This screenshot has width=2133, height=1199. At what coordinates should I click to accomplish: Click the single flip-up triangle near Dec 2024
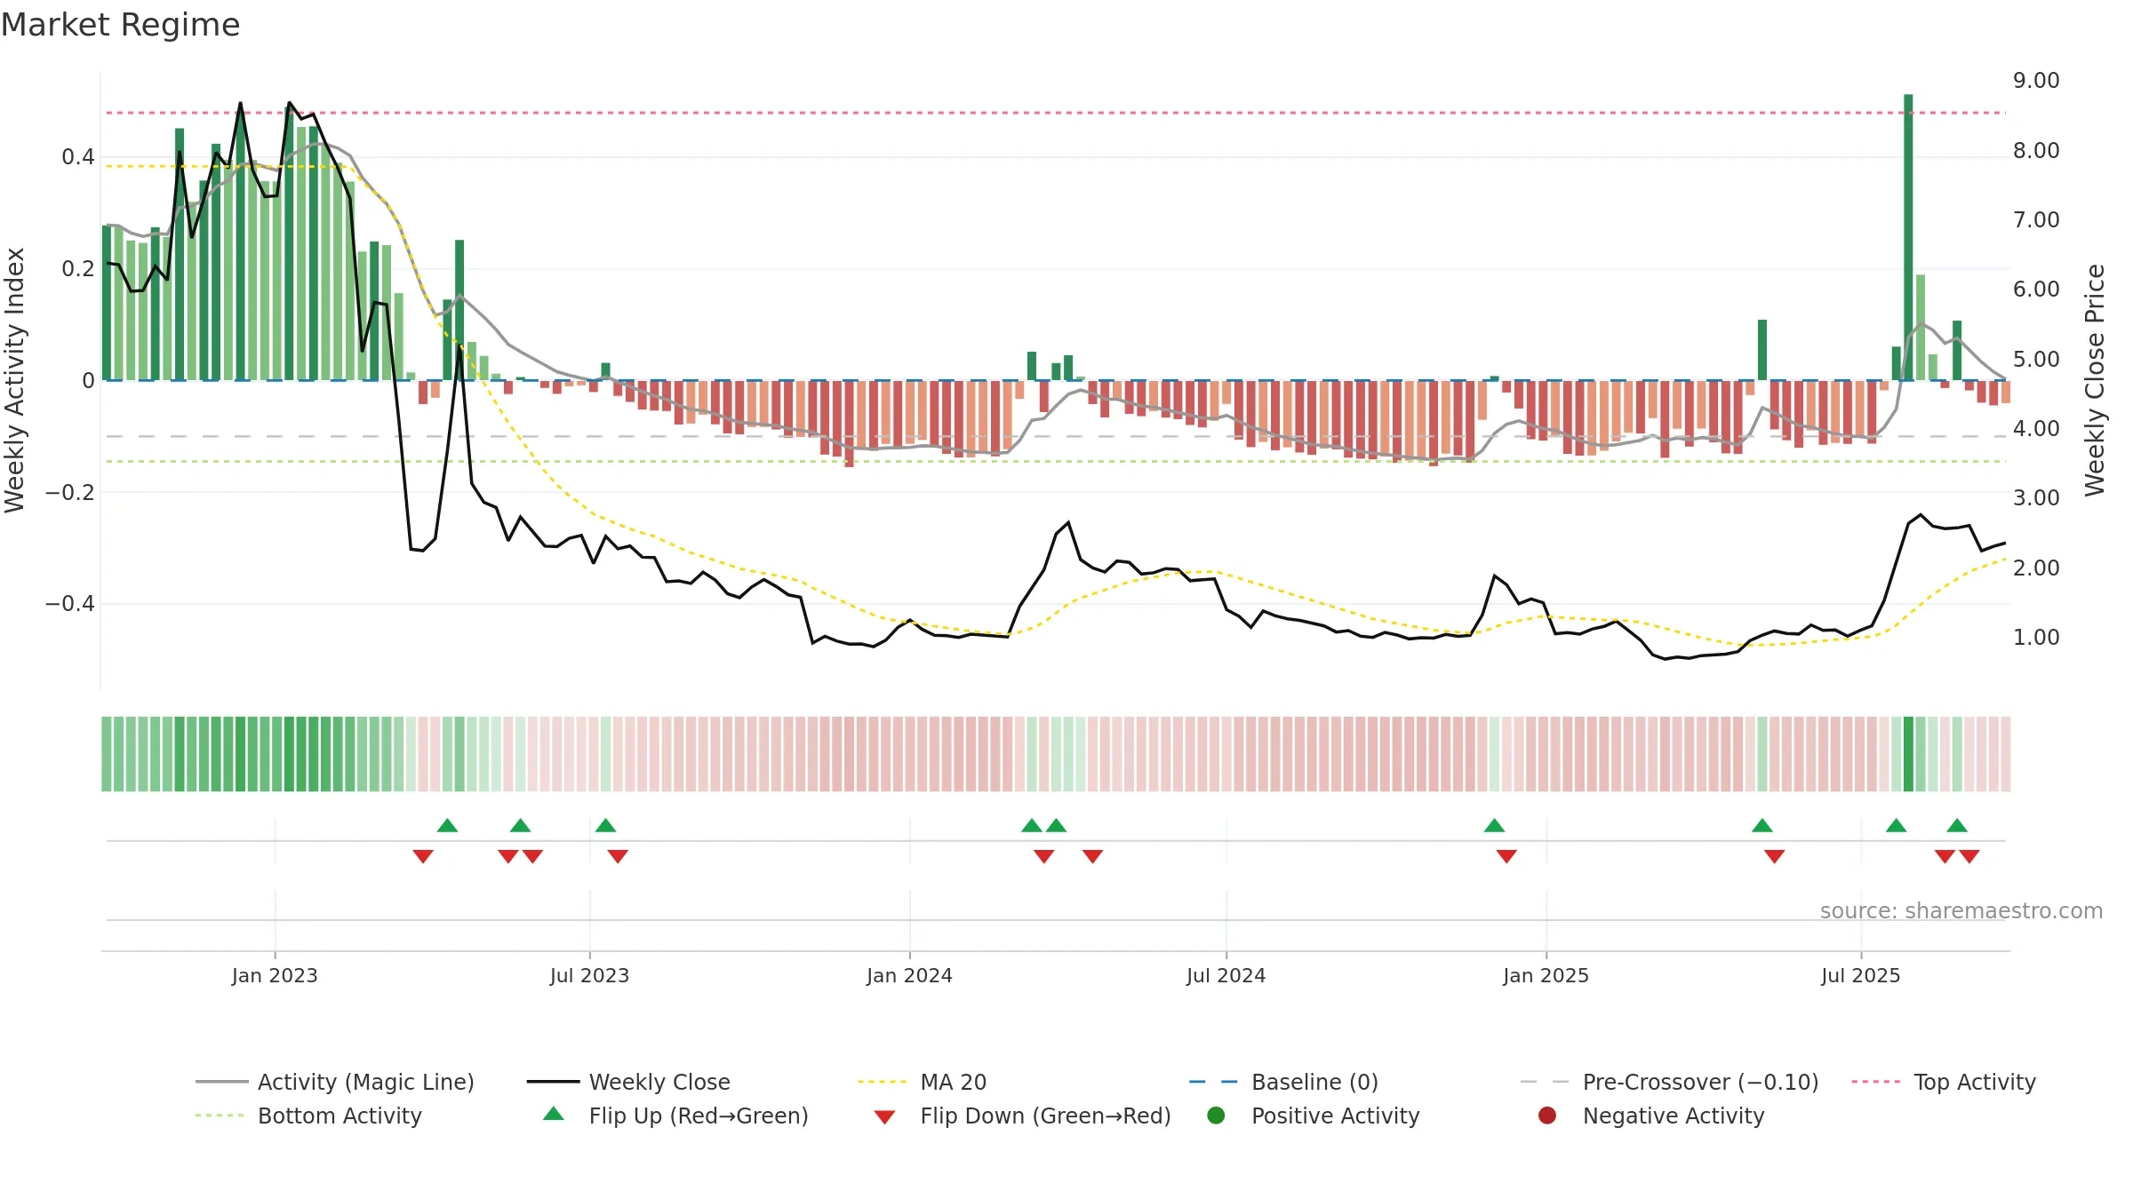click(1494, 825)
